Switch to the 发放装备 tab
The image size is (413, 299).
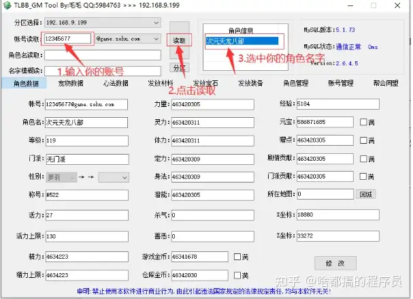[x=250, y=84]
